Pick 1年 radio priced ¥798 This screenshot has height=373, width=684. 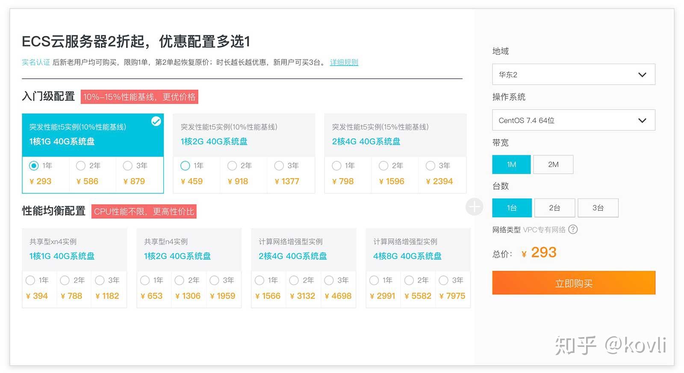point(337,166)
